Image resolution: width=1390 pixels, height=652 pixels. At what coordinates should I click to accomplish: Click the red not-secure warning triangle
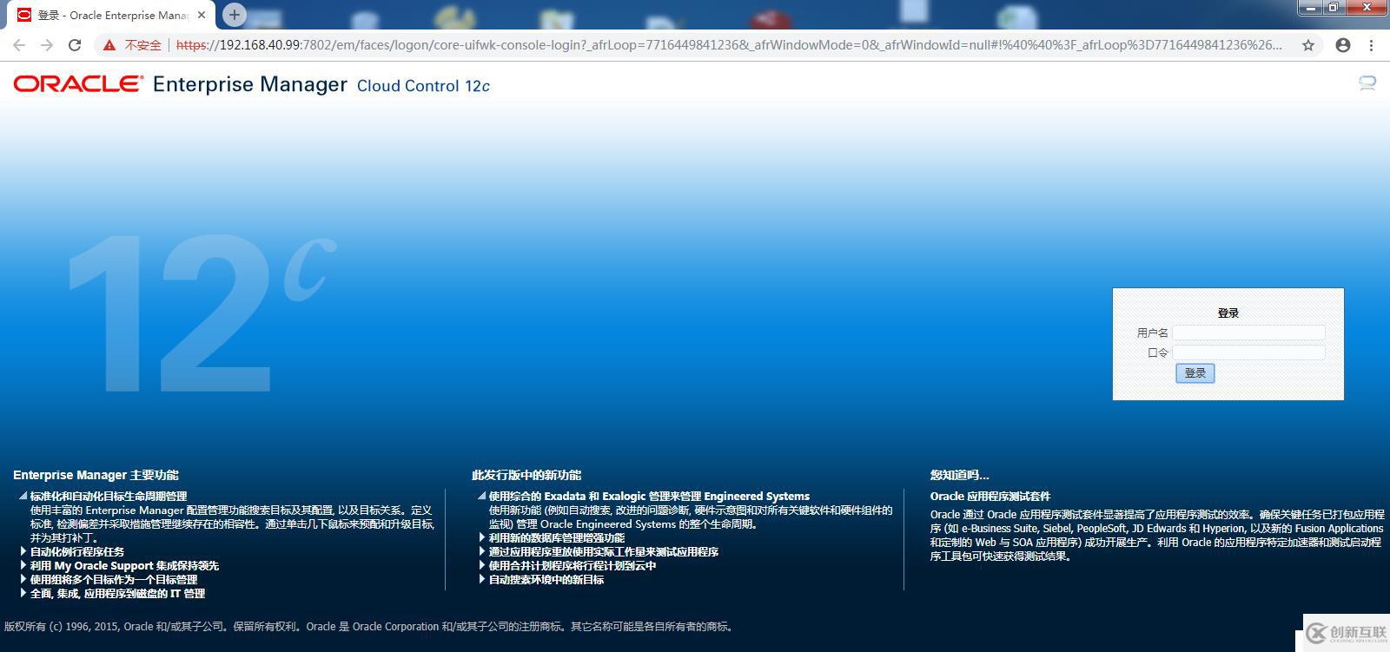[x=109, y=45]
